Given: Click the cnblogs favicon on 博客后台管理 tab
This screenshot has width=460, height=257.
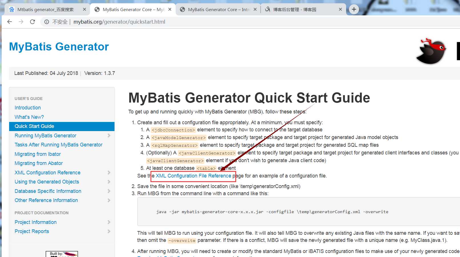Looking at the screenshot, I should [268, 9].
